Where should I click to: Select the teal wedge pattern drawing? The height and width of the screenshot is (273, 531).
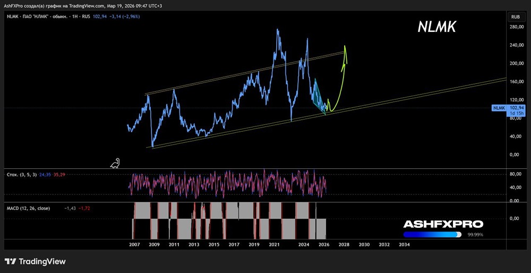(318, 96)
